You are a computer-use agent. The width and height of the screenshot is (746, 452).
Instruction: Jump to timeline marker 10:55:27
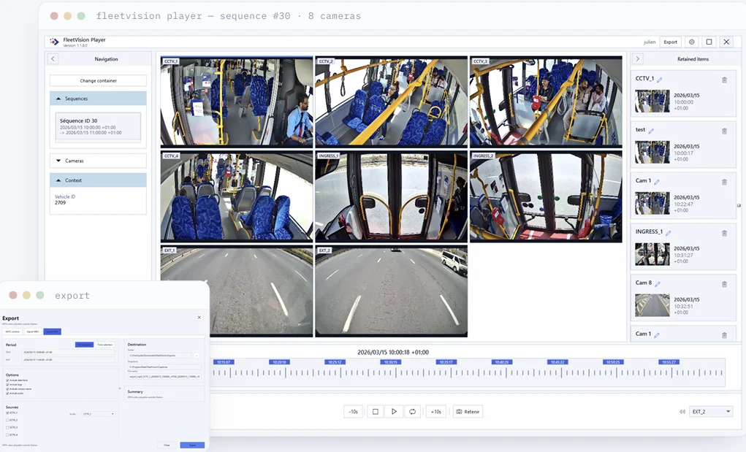[x=669, y=362]
